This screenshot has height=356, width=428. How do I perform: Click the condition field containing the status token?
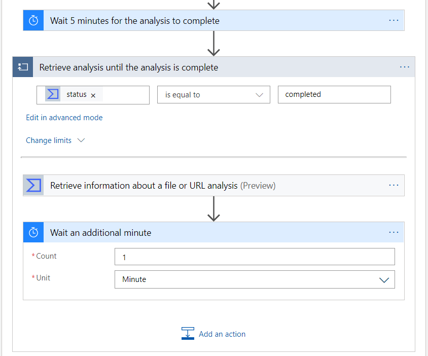(x=122, y=94)
